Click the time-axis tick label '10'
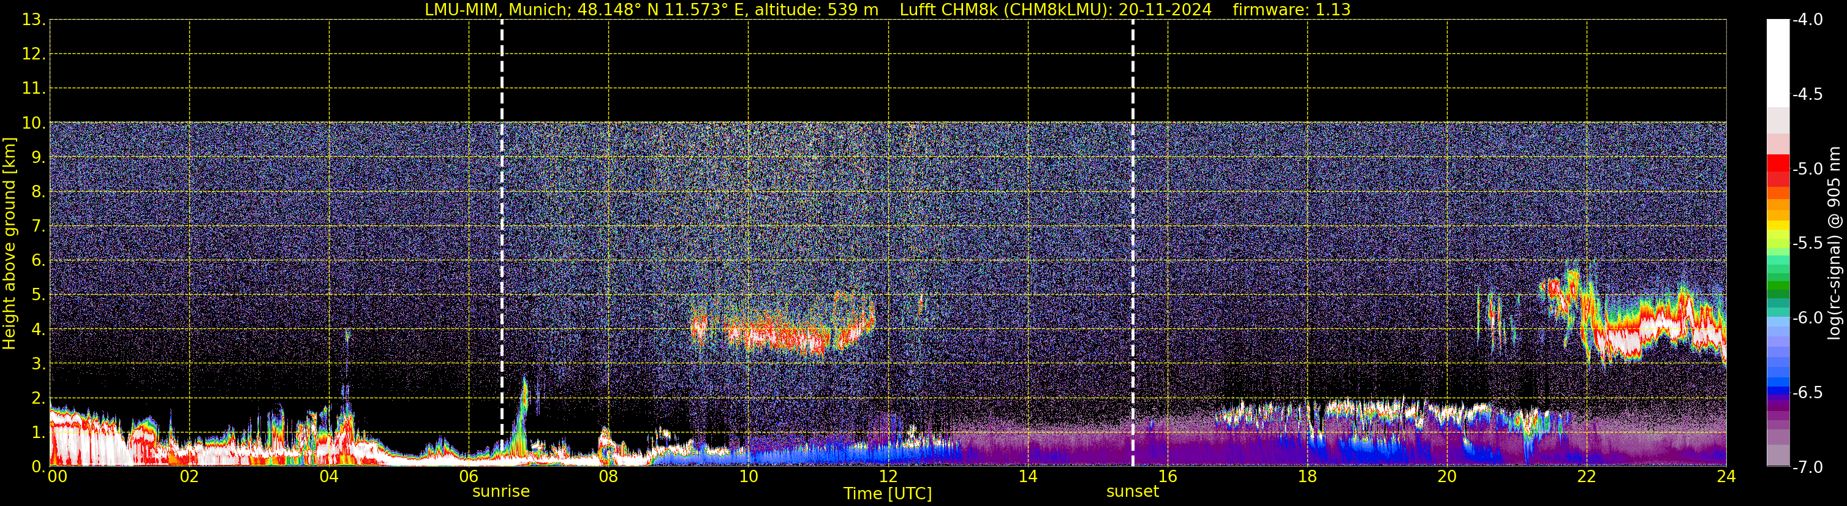 coord(749,477)
